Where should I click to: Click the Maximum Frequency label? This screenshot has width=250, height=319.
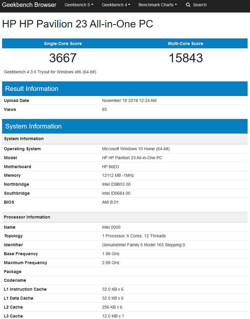[25, 263]
